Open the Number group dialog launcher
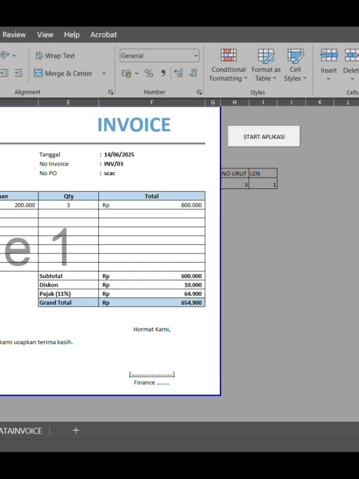The width and height of the screenshot is (359, 479). (x=199, y=92)
